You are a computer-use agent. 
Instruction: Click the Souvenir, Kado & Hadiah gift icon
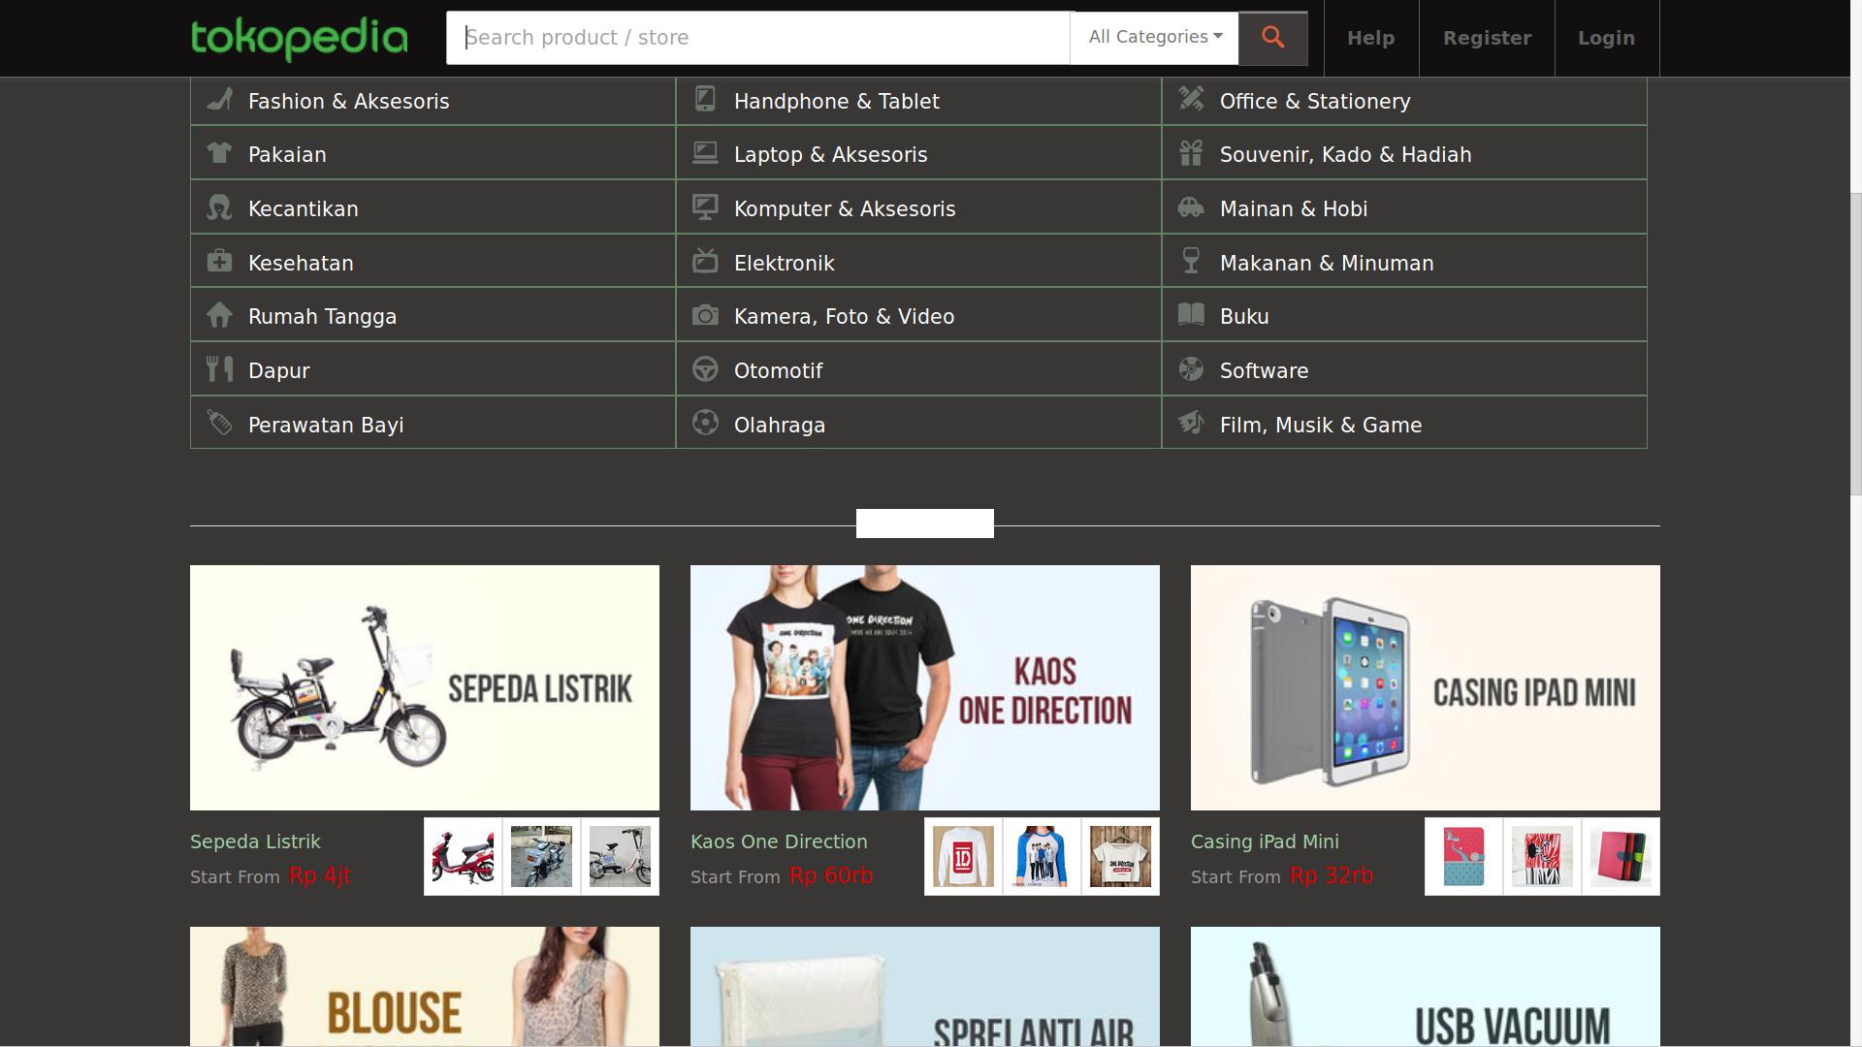(x=1192, y=153)
